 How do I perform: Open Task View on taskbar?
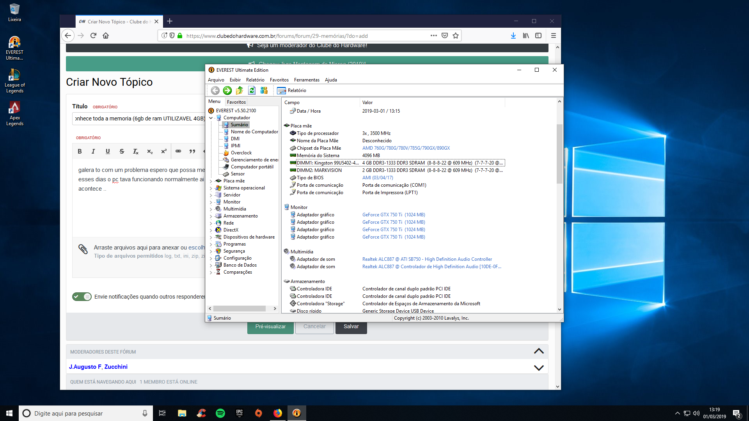tap(162, 413)
